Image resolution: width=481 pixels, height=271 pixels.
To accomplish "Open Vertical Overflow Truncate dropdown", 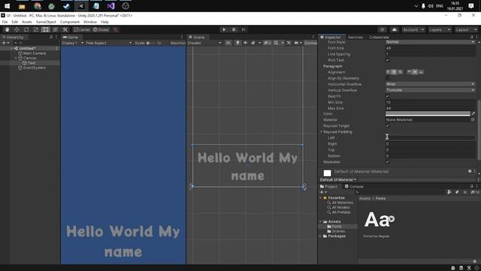I will pyautogui.click(x=430, y=90).
